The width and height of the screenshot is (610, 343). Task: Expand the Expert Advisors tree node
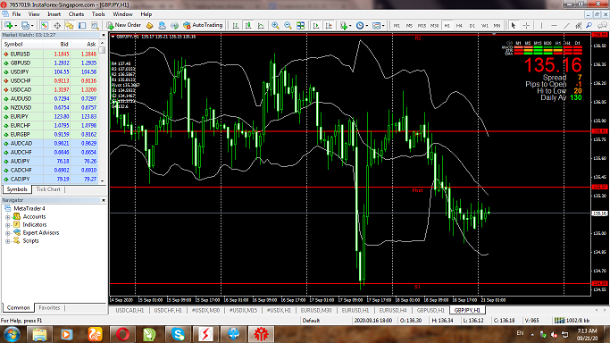tap(7, 233)
